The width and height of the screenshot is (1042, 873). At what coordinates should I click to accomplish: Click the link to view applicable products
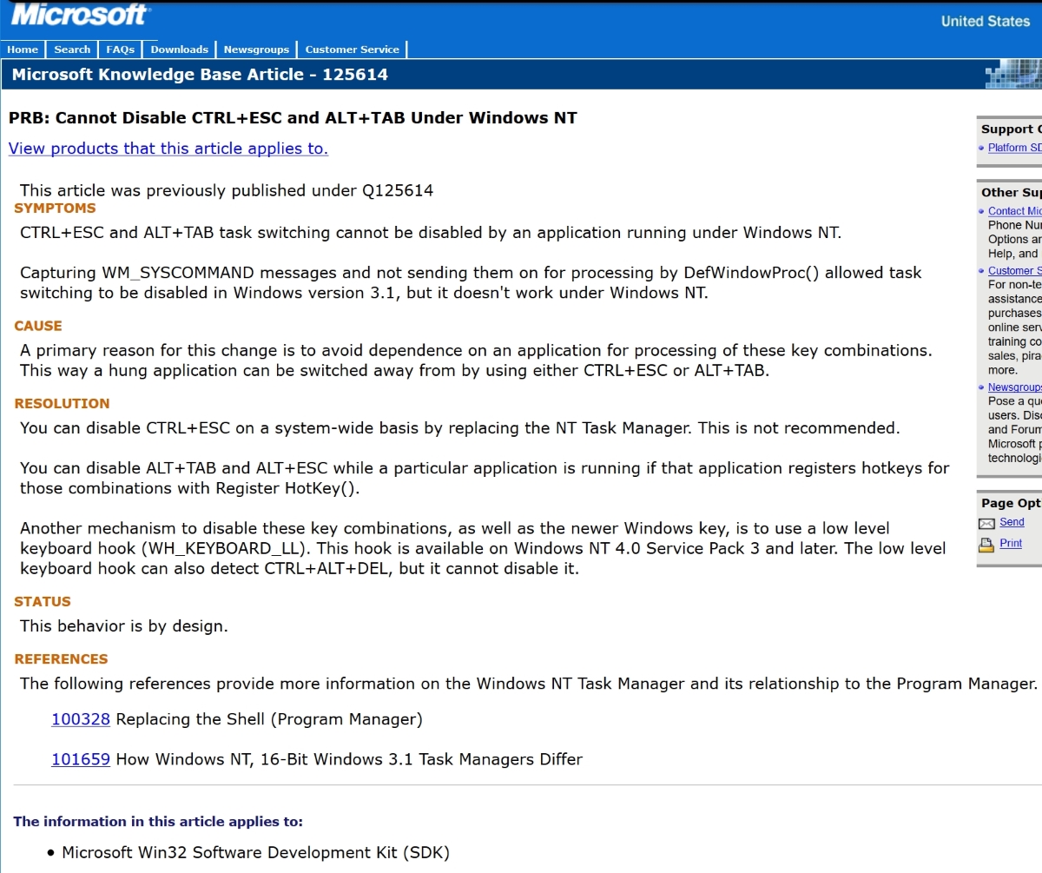[167, 149]
